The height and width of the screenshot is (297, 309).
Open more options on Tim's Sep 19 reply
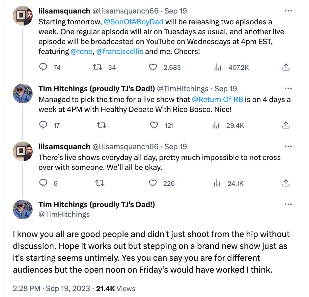click(288, 89)
